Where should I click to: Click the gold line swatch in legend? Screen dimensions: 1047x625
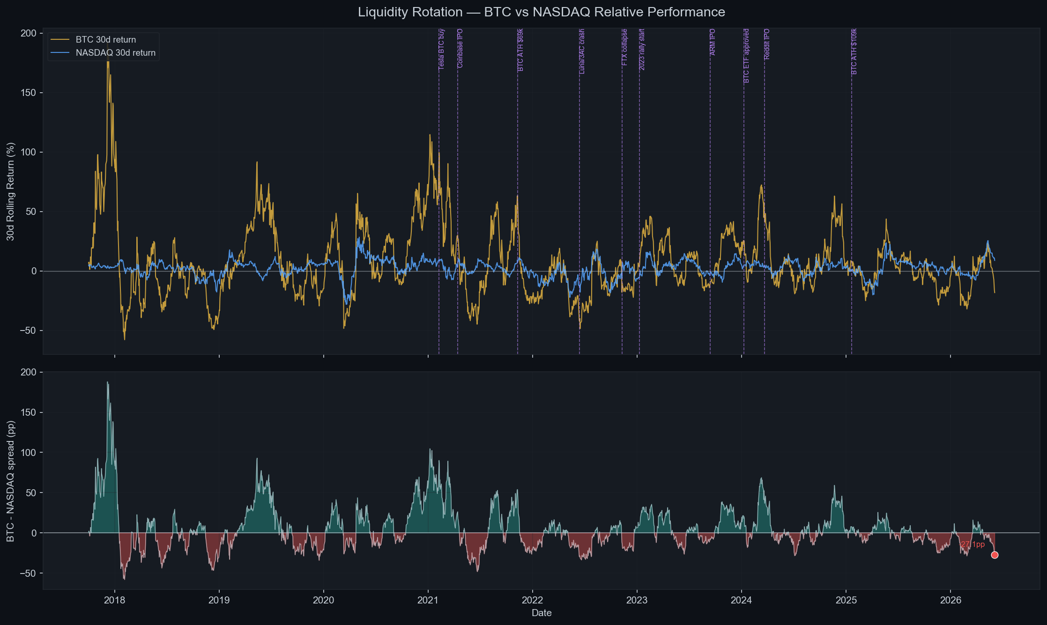[60, 40]
